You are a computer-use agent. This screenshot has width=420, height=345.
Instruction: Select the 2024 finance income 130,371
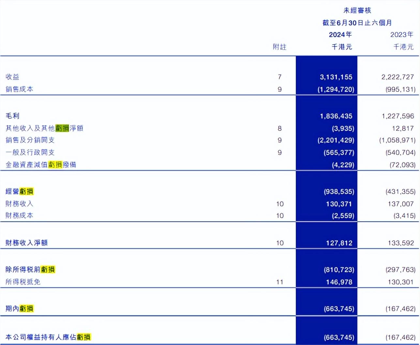click(339, 204)
